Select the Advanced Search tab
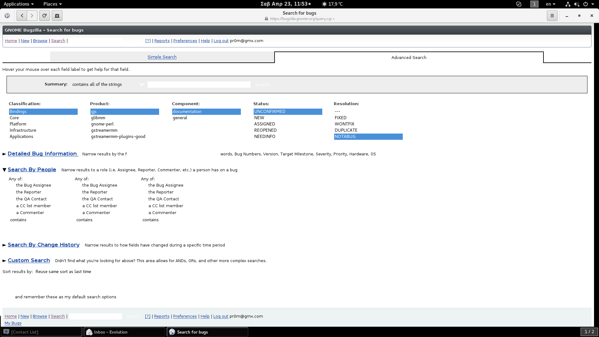 tap(409, 57)
